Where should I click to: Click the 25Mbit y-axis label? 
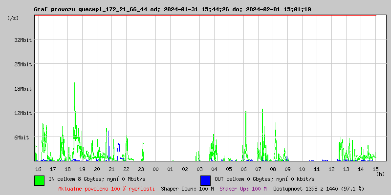(x=23, y=64)
